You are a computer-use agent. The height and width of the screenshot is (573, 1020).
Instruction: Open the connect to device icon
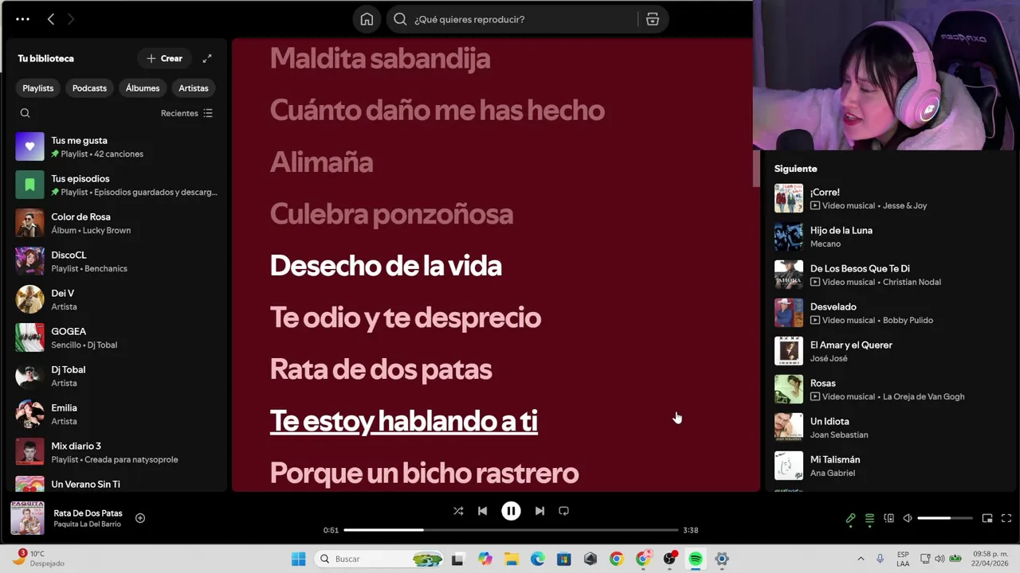[889, 518]
